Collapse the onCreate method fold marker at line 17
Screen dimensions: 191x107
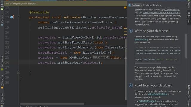(x=19, y=17)
